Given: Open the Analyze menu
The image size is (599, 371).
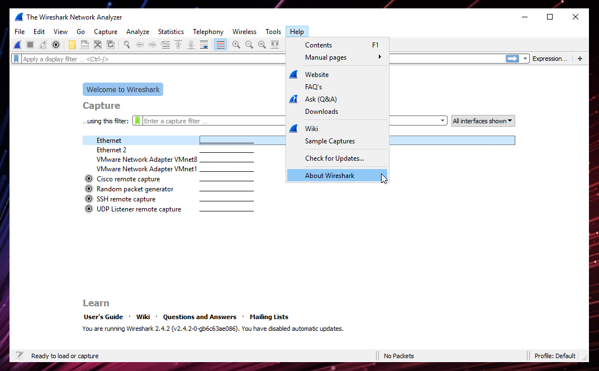Looking at the screenshot, I should 137,32.
